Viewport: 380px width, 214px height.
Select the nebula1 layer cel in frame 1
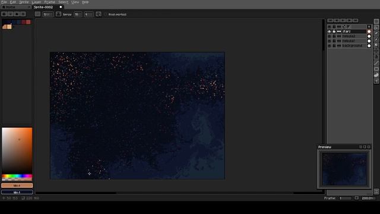pyautogui.click(x=369, y=41)
